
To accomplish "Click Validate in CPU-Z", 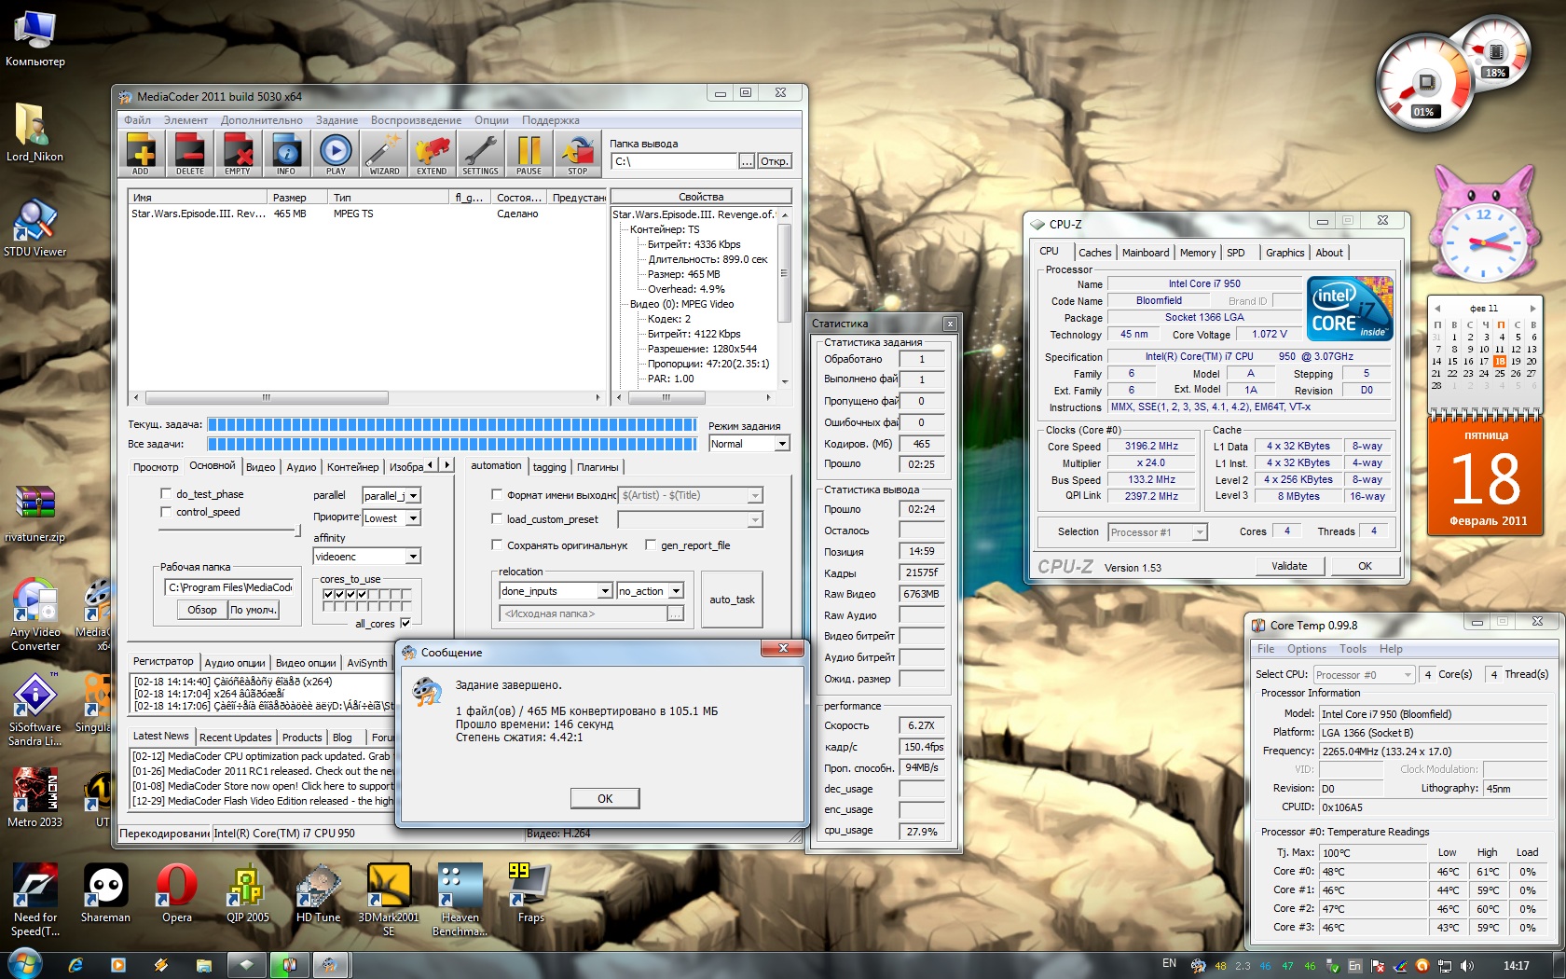I will click(1289, 566).
